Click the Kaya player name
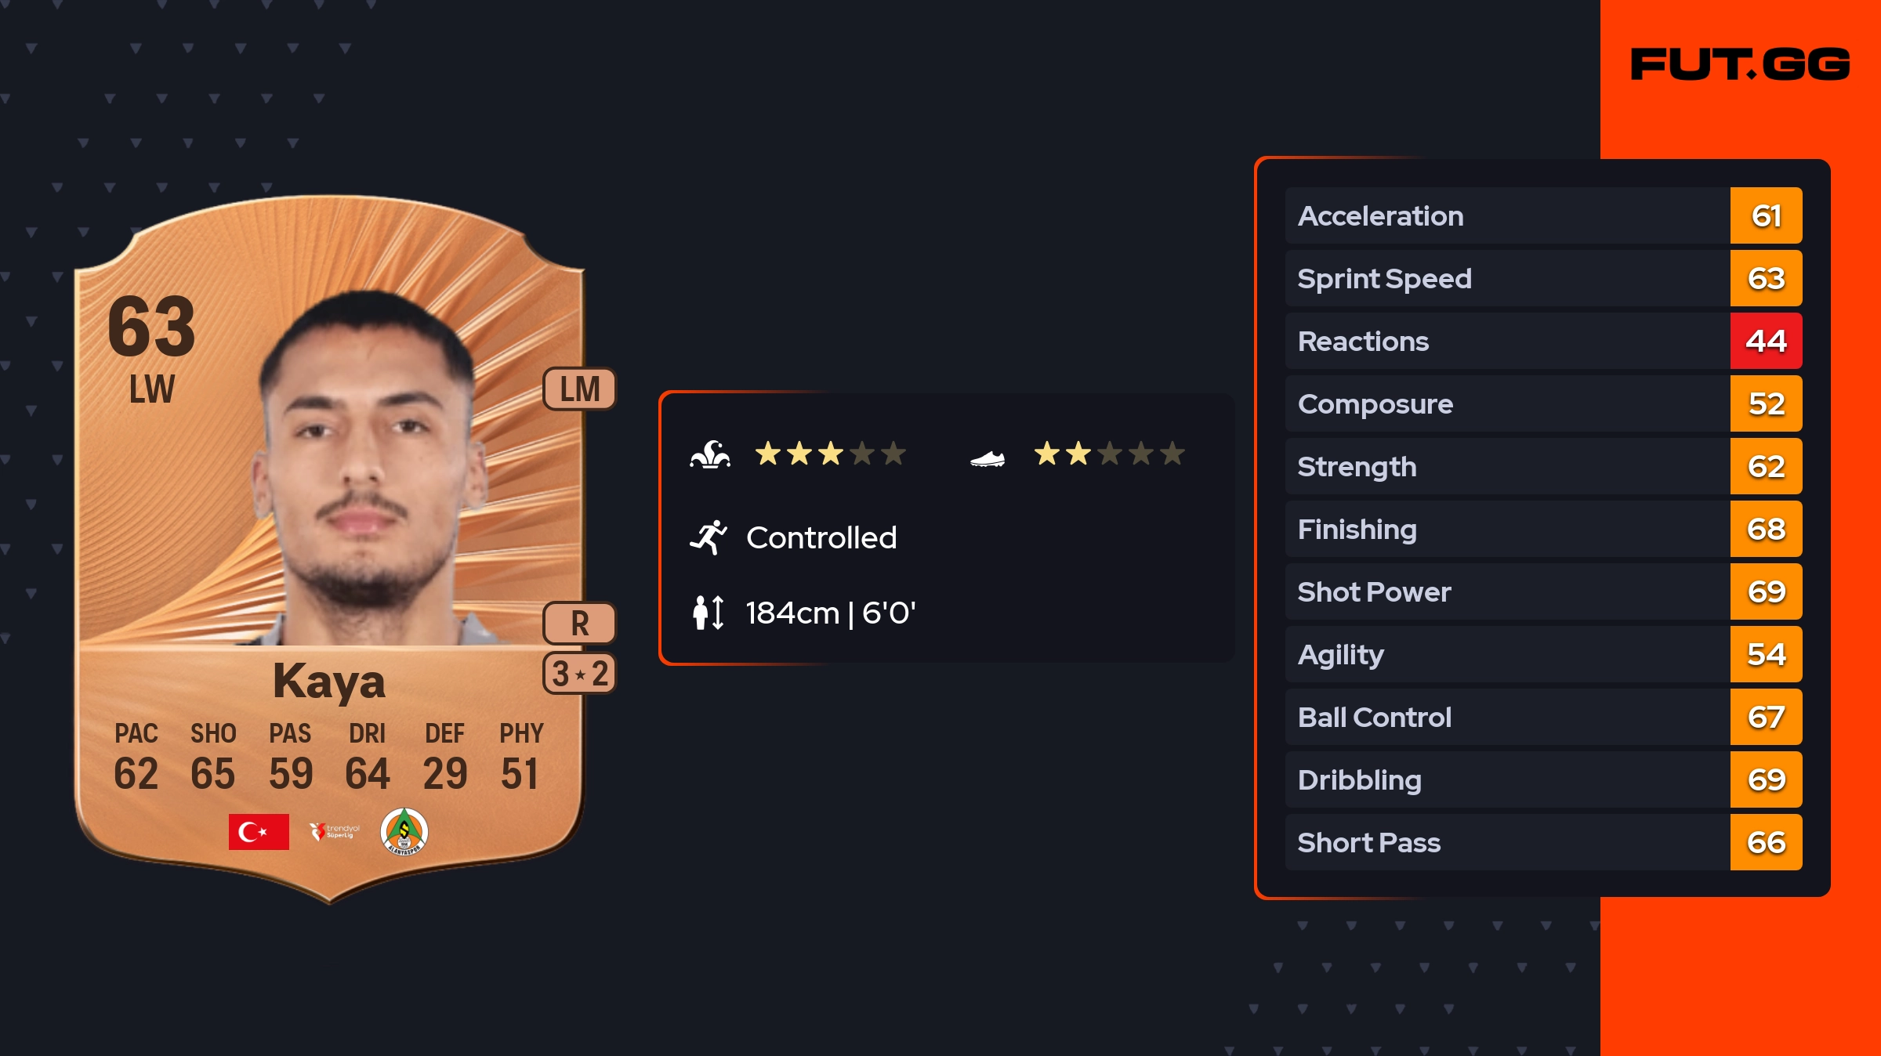Screen dimensions: 1881x1056 pyautogui.click(x=329, y=682)
